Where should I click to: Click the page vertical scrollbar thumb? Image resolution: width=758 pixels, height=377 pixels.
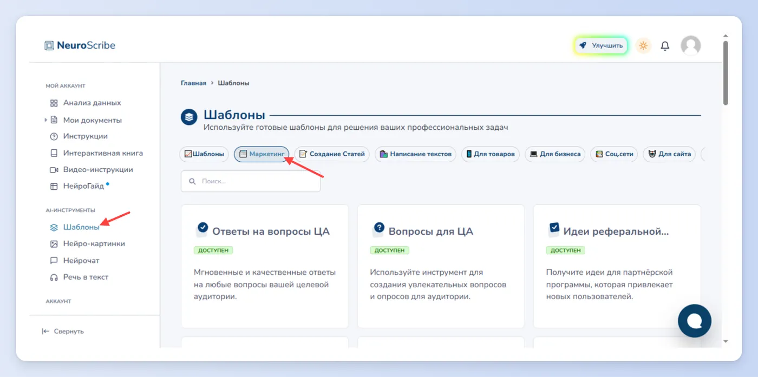tap(726, 73)
